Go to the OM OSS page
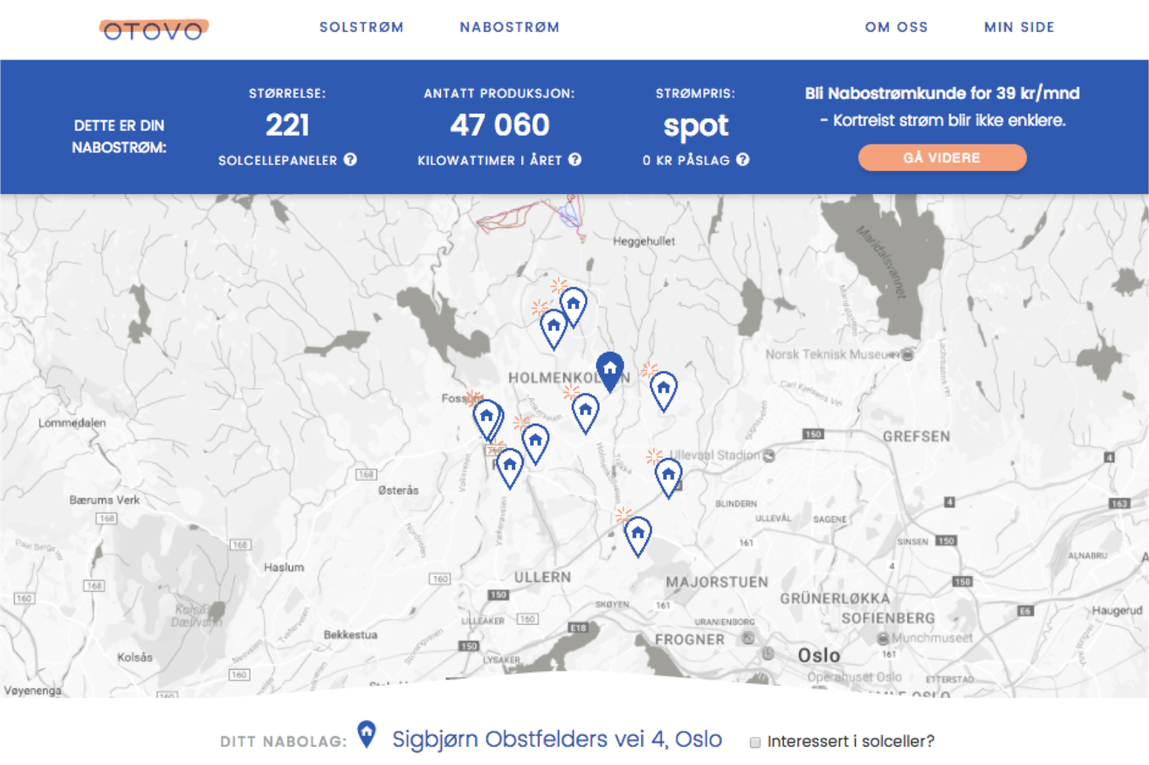Viewport: 1149px width, 765px height. coord(896,27)
